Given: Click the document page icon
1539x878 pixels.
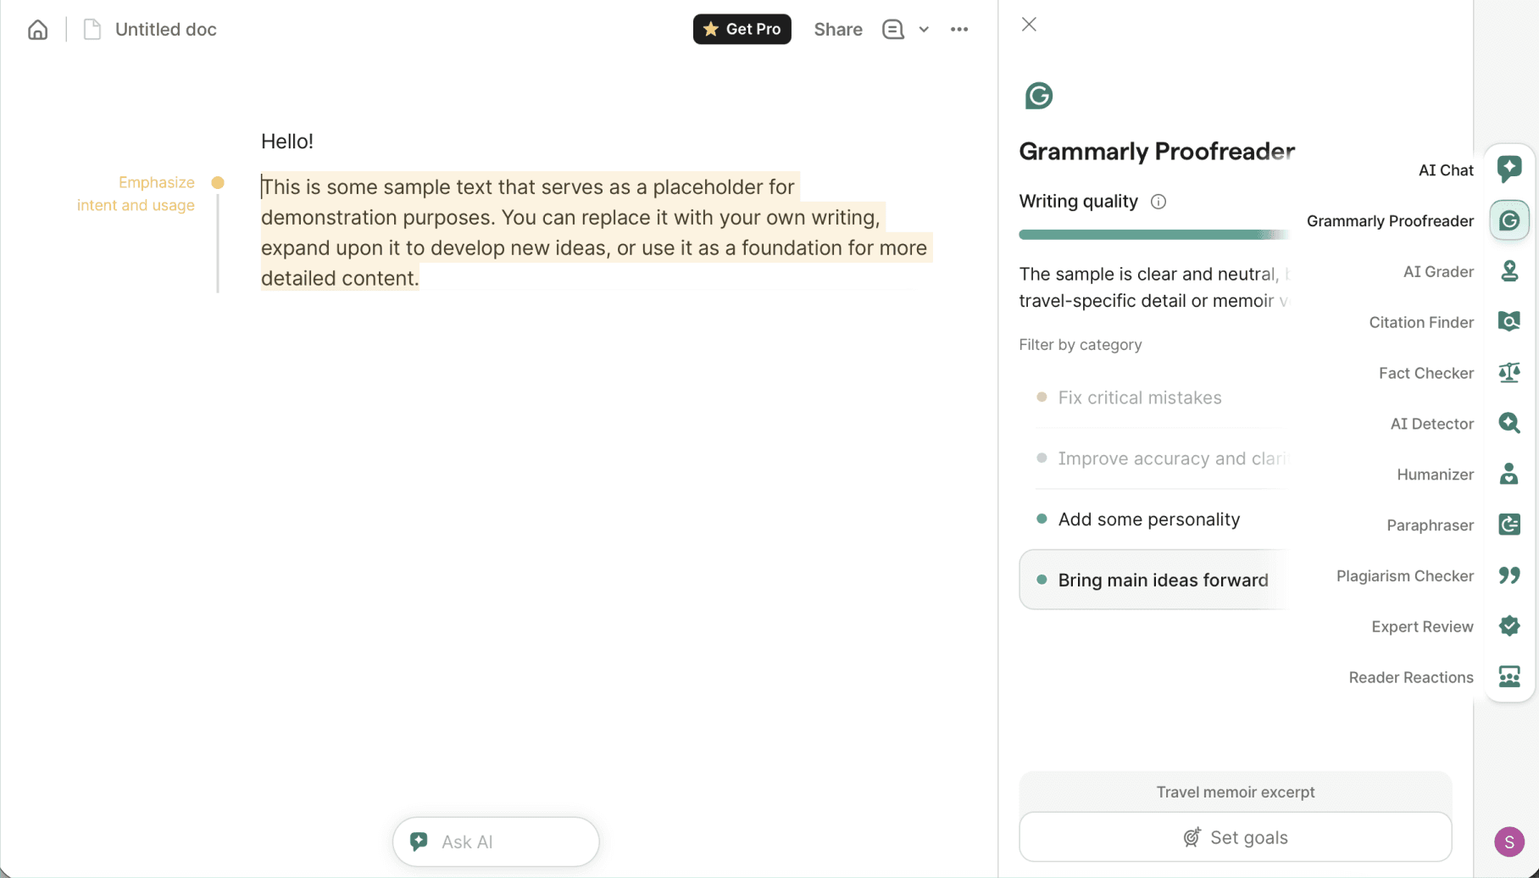Looking at the screenshot, I should [x=92, y=30].
